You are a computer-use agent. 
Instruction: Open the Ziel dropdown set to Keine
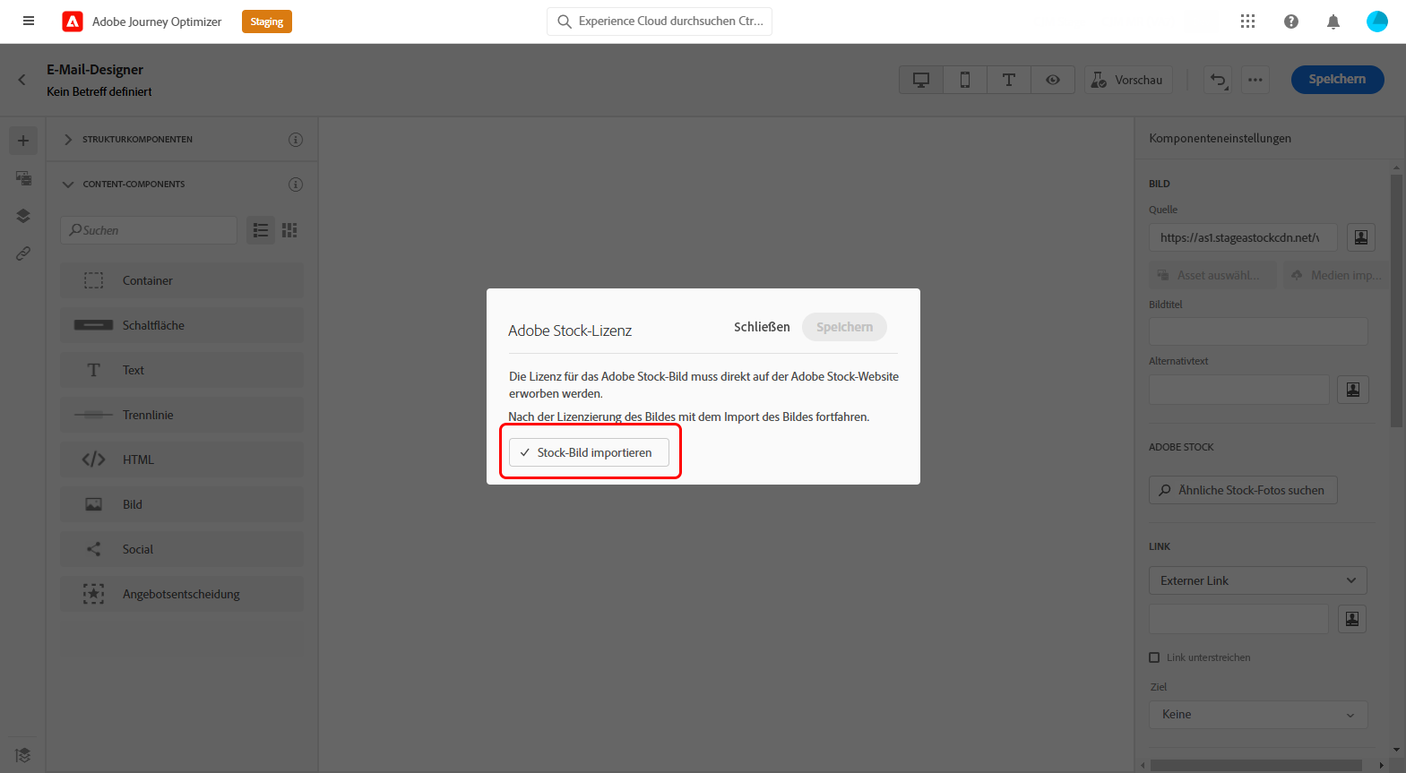(1258, 715)
